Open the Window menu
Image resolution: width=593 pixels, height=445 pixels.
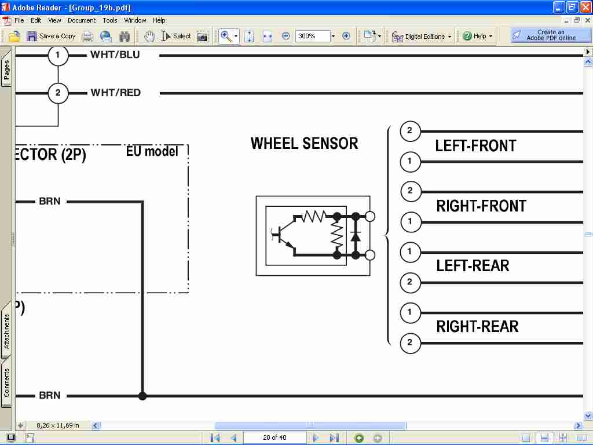pos(135,20)
